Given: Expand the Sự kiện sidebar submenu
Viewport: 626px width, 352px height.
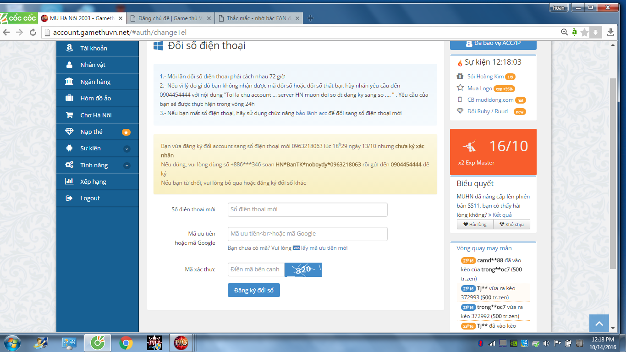Looking at the screenshot, I should tap(127, 148).
